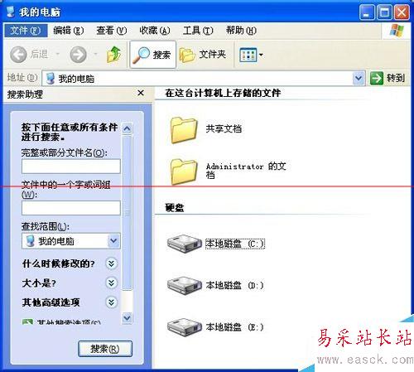Click the Forward arrow toolbar icon

(x=78, y=55)
